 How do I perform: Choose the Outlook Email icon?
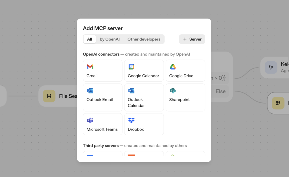coord(90,91)
